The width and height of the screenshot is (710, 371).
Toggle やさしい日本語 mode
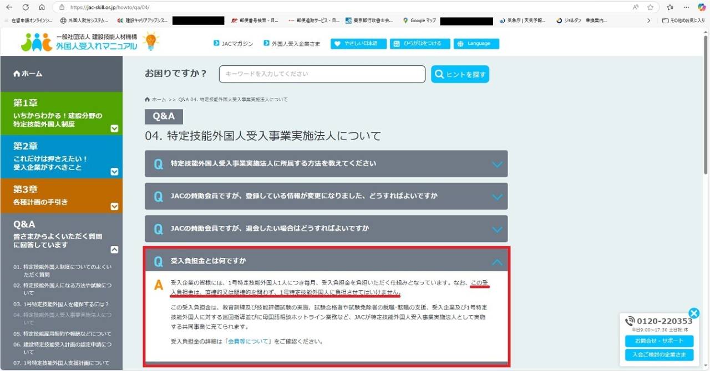tap(358, 44)
